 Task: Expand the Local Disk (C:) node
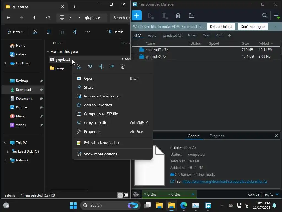coord(7,152)
